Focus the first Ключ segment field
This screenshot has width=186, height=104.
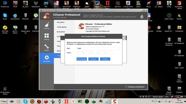pyautogui.click(x=80, y=53)
